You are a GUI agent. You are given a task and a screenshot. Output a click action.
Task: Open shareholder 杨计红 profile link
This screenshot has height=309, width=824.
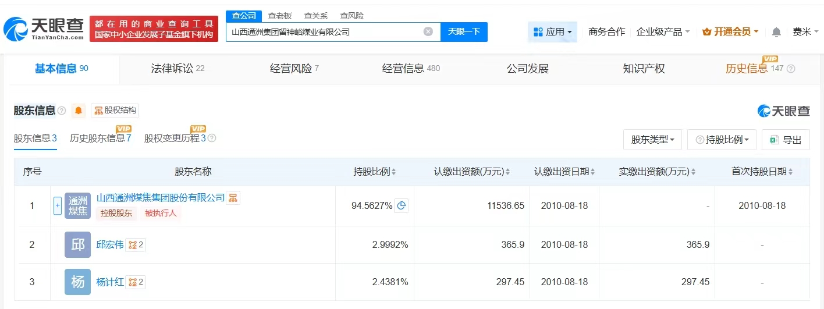point(110,282)
